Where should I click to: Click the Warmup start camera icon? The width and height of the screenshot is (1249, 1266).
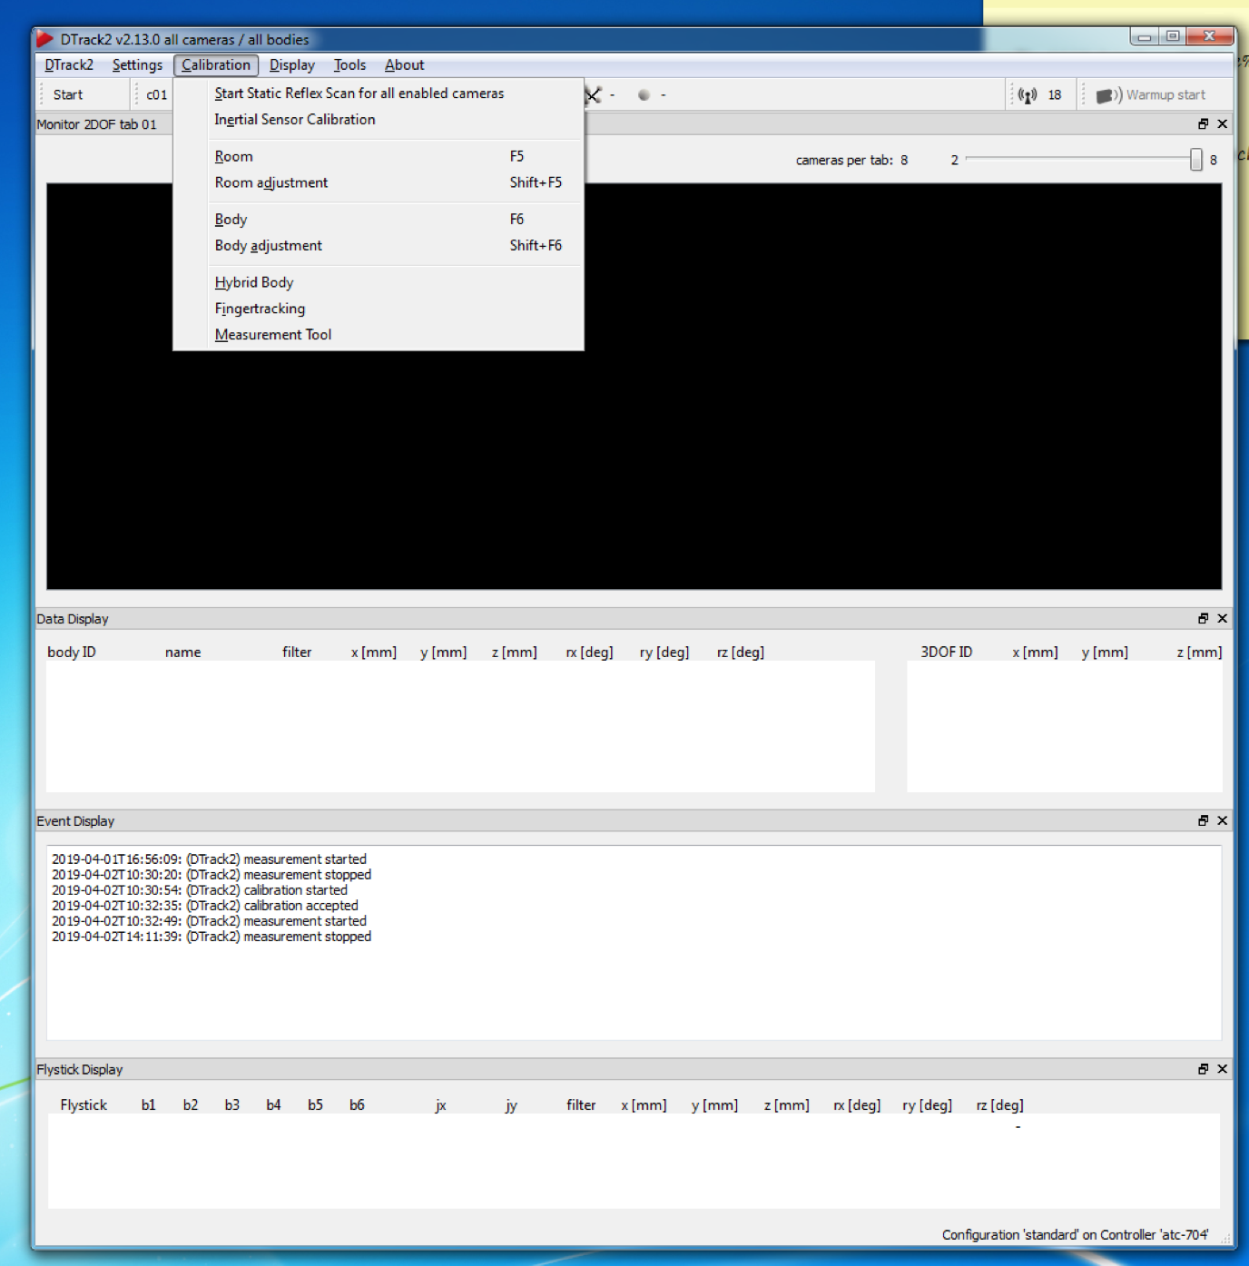pos(1108,95)
